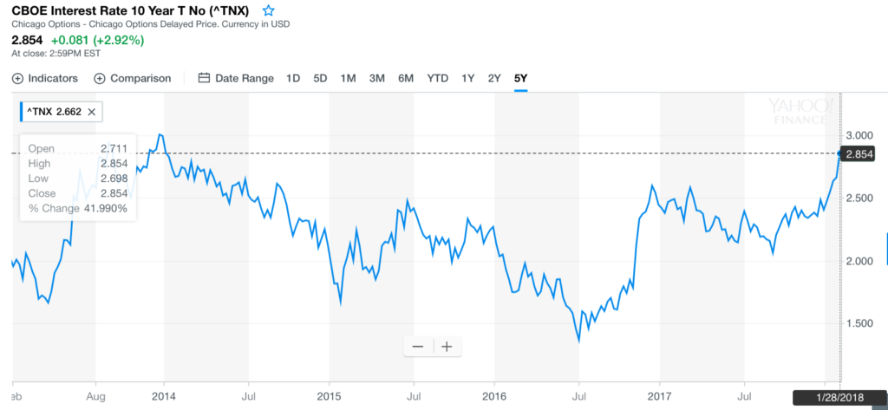Remove the ^TNX series chip with X
The width and height of the screenshot is (888, 410).
tap(93, 111)
